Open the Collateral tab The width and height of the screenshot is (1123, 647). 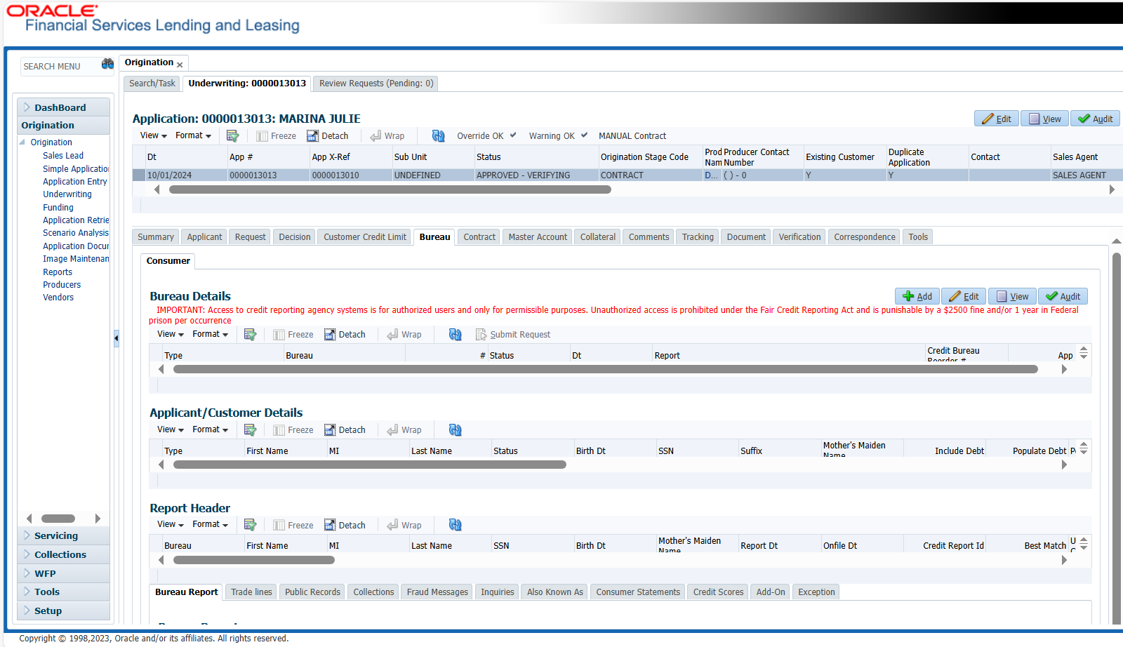(x=598, y=237)
